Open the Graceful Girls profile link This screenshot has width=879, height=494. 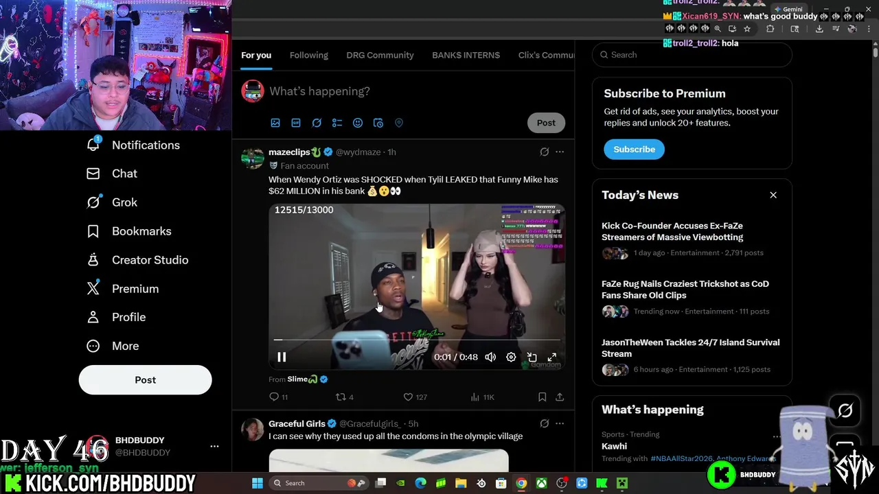(x=297, y=423)
